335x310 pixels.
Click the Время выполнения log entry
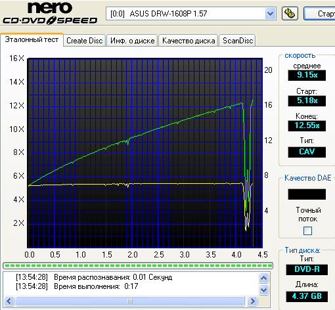(x=77, y=286)
